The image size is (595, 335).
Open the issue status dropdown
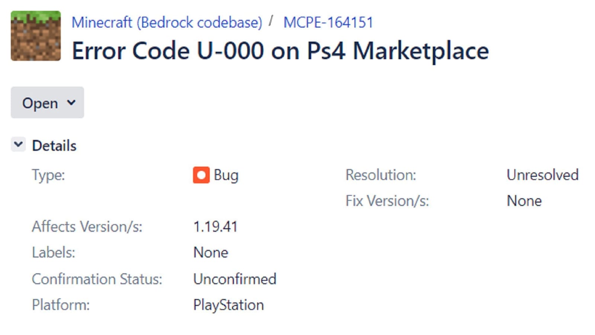pos(47,103)
